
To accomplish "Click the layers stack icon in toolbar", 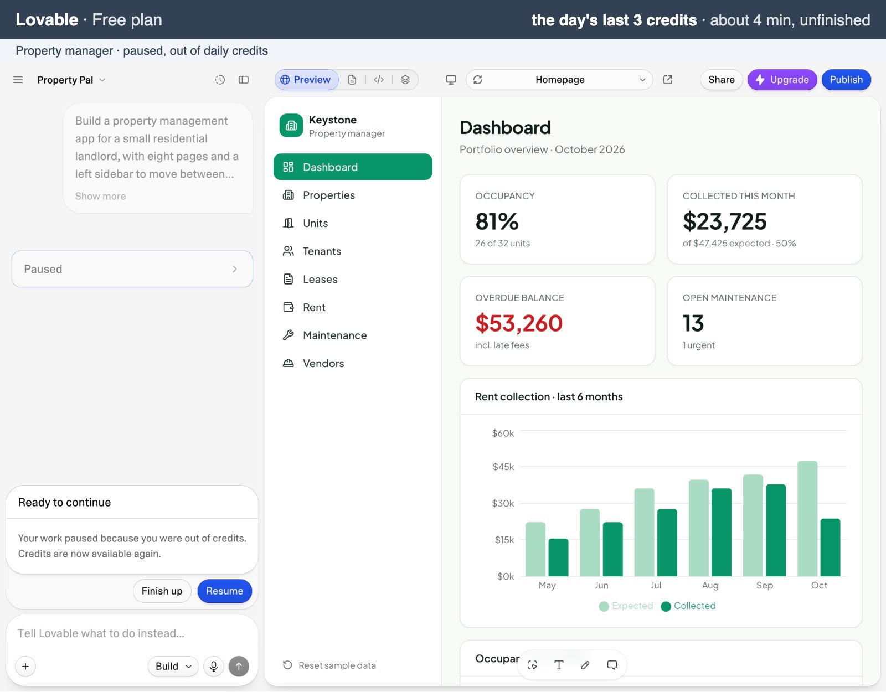I will pyautogui.click(x=405, y=80).
